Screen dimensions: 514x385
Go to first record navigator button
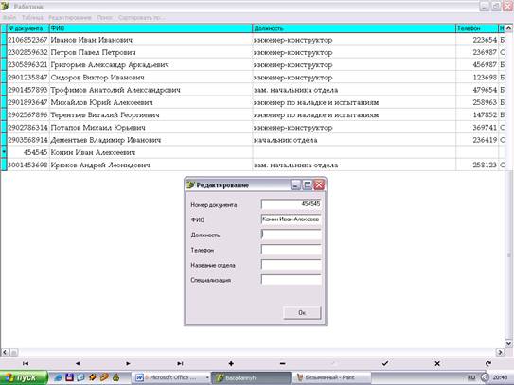26,363
